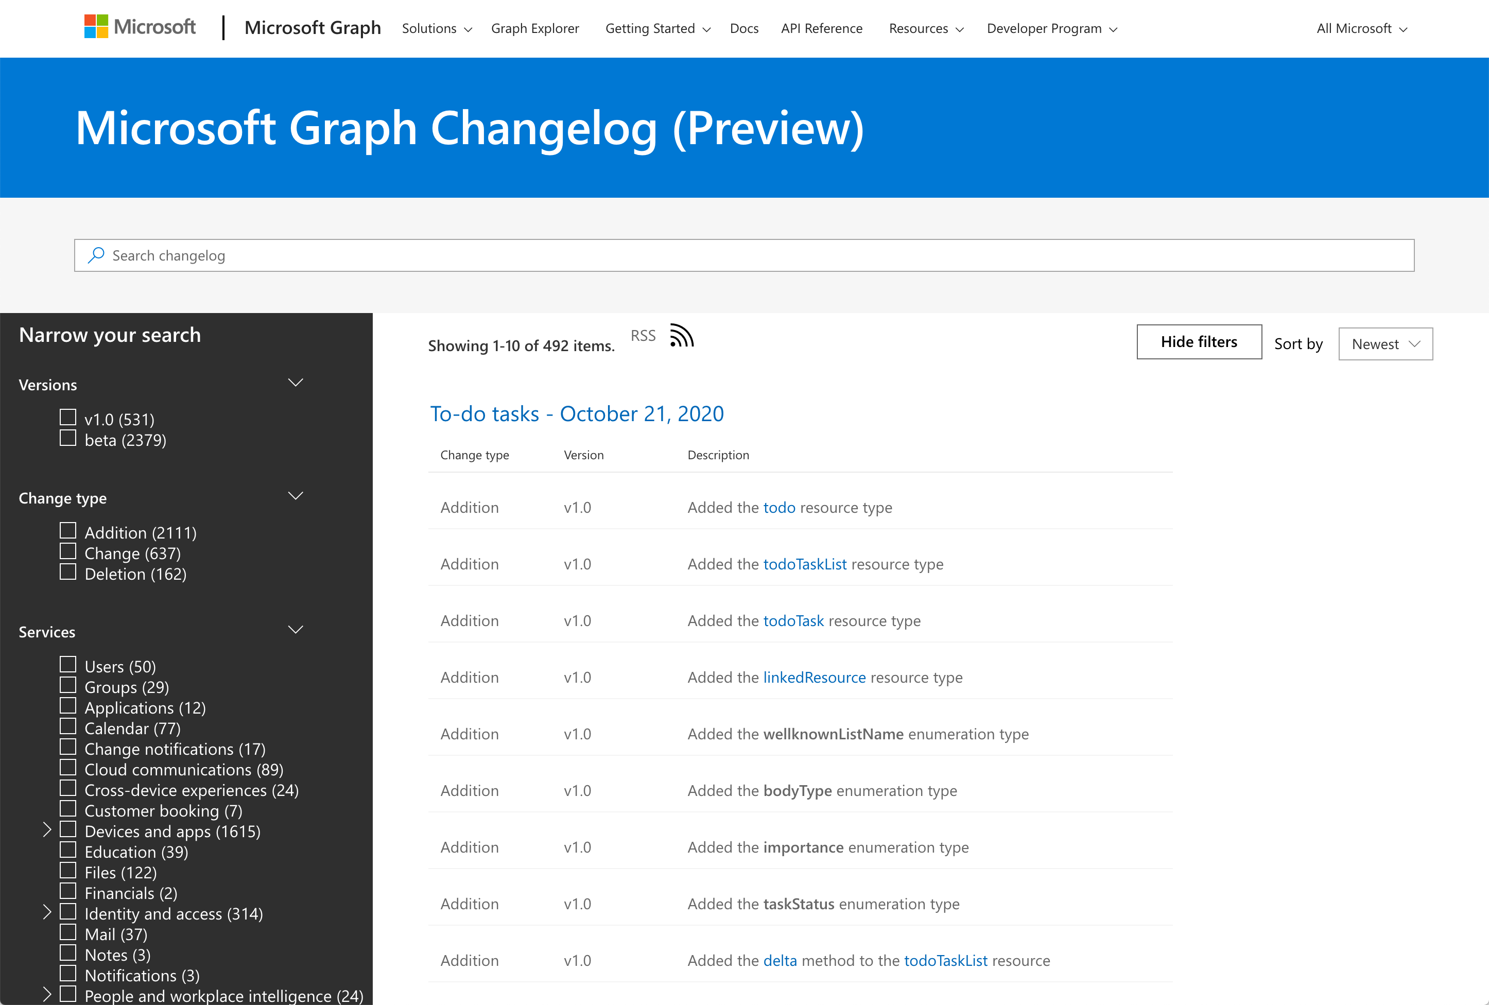1489x1005 pixels.
Task: Click 'Added the bodyType enumeration type' text
Action: coord(822,790)
